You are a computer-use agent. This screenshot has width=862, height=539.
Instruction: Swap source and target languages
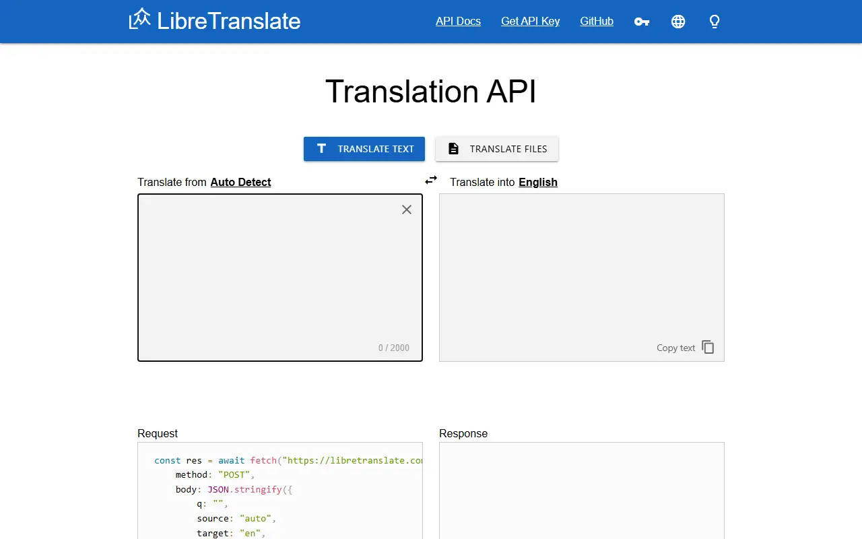[431, 180]
